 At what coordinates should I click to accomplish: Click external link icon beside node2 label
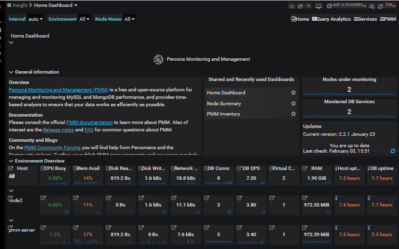coord(10,198)
